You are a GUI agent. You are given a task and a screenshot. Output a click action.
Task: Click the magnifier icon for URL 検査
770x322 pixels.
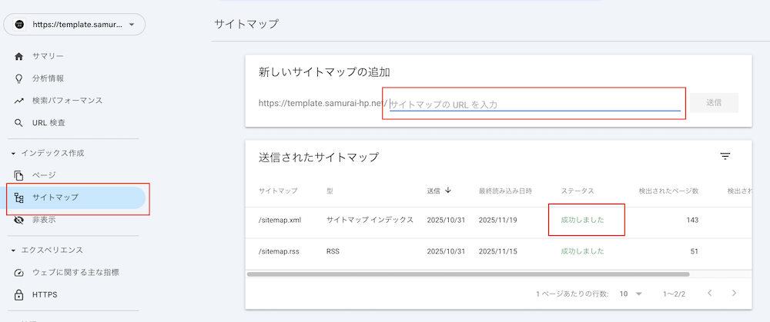(x=19, y=122)
